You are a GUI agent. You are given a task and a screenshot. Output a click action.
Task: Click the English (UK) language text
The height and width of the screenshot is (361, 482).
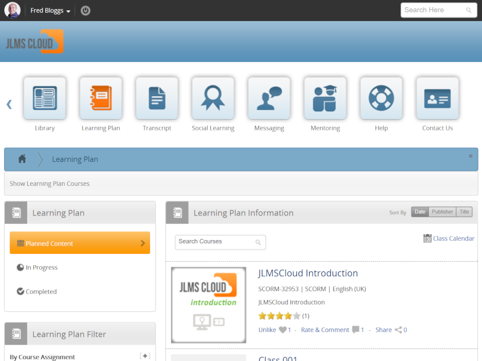tap(349, 289)
